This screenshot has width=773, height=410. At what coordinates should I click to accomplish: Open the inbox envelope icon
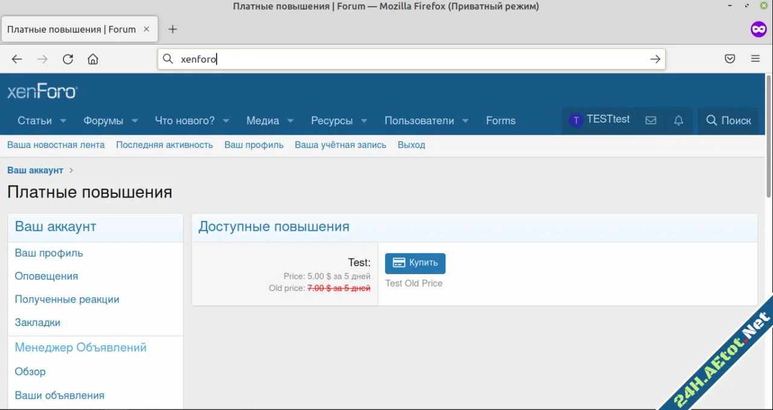(x=651, y=120)
